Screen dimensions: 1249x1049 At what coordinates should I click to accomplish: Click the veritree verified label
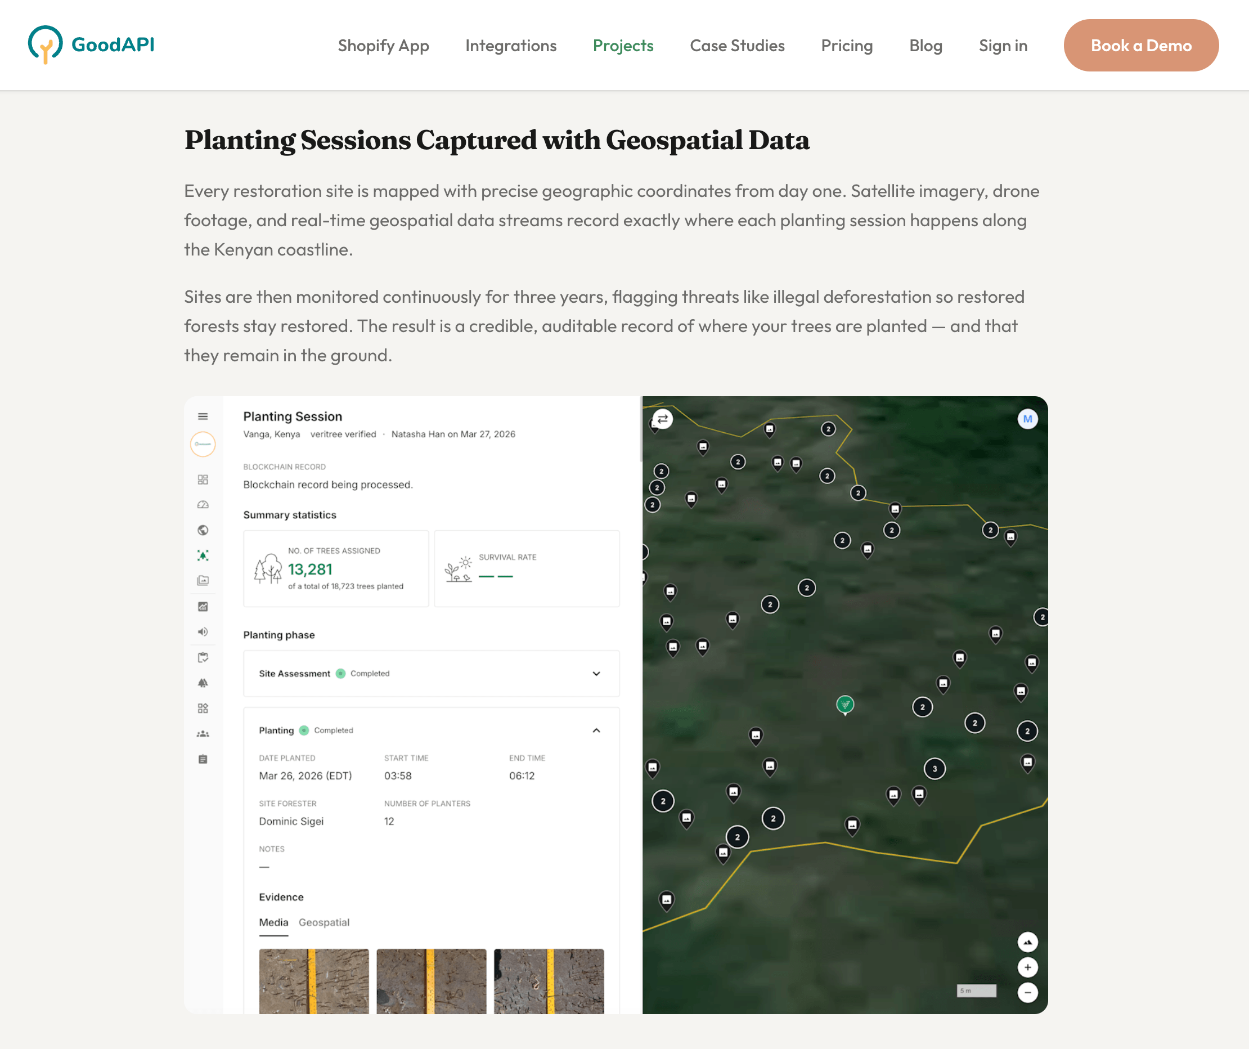343,434
